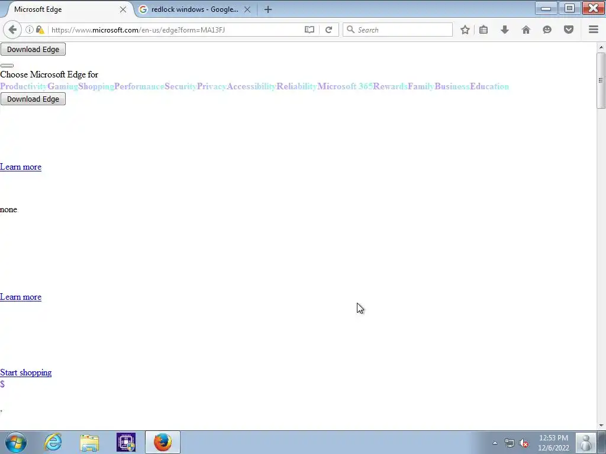Save page to Pocket icon

569,30
